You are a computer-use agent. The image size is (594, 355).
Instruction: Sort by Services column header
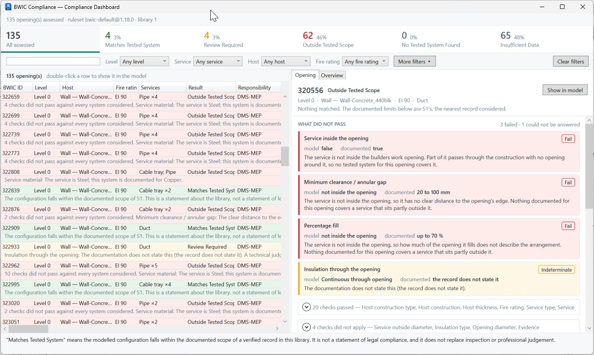tap(162, 88)
